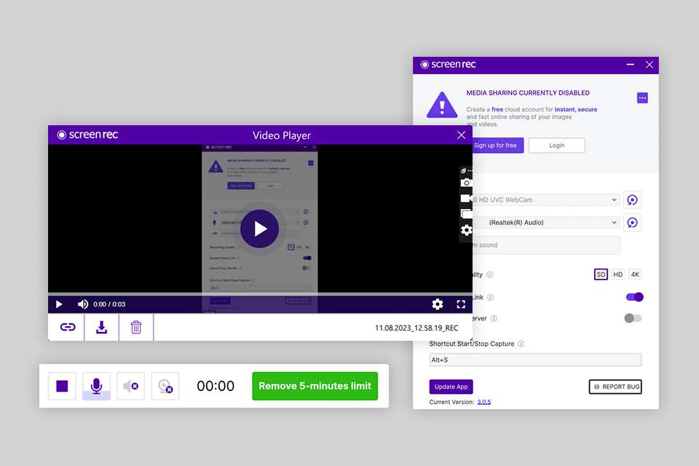Image resolution: width=699 pixels, height=466 pixels.
Task: Open the gallery icon in side toolbar
Action: point(466,214)
